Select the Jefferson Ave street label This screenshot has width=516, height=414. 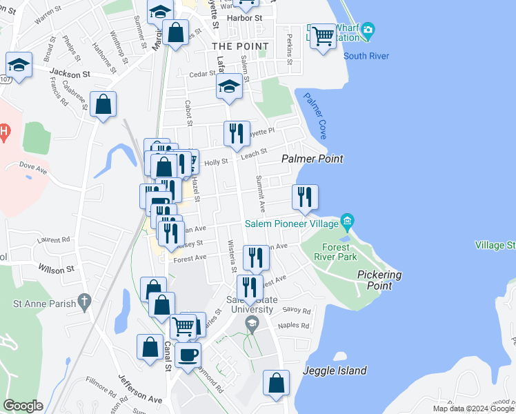pyautogui.click(x=140, y=389)
